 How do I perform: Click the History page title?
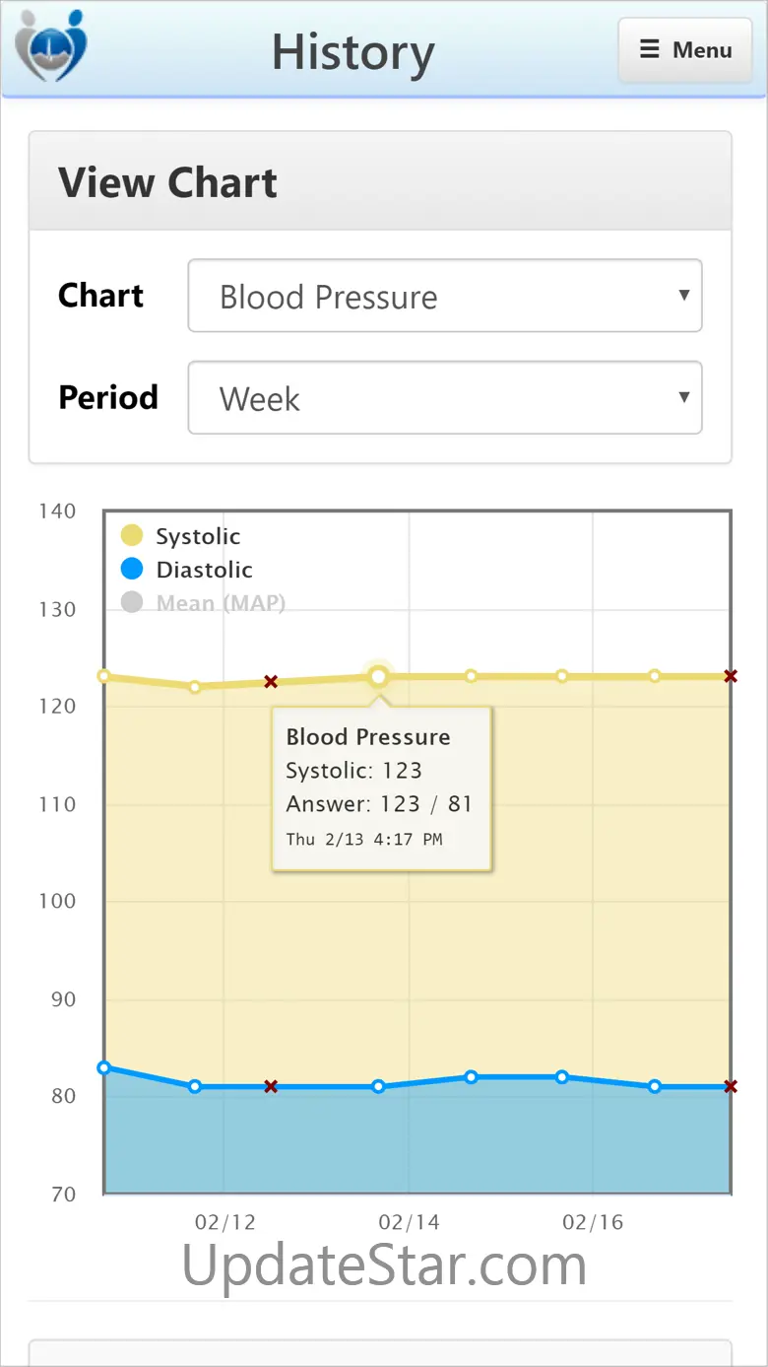352,51
